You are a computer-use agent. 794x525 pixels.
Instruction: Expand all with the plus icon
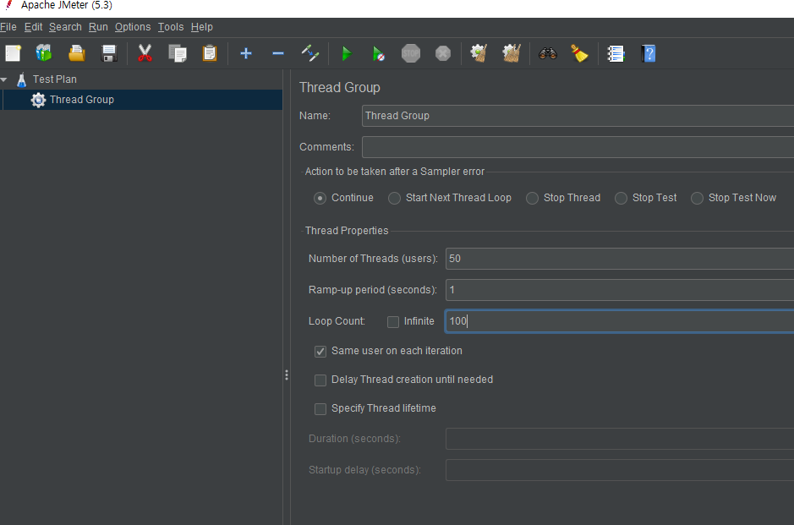[246, 53]
